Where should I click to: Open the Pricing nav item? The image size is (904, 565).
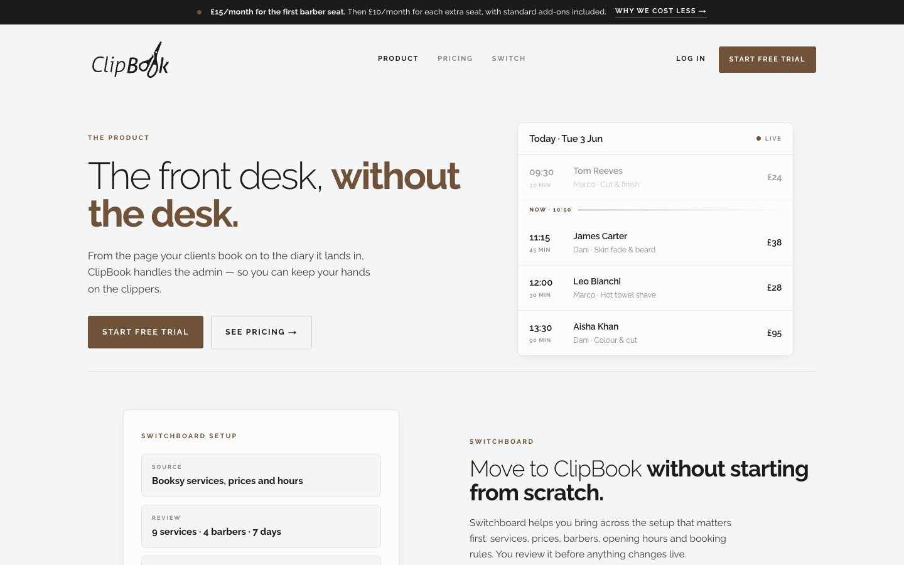point(455,58)
